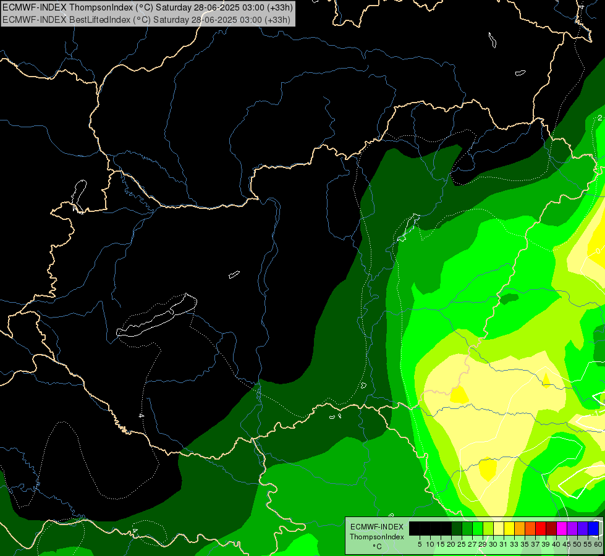Select the indigo 50–55 legend swatch

pyautogui.click(x=583, y=529)
